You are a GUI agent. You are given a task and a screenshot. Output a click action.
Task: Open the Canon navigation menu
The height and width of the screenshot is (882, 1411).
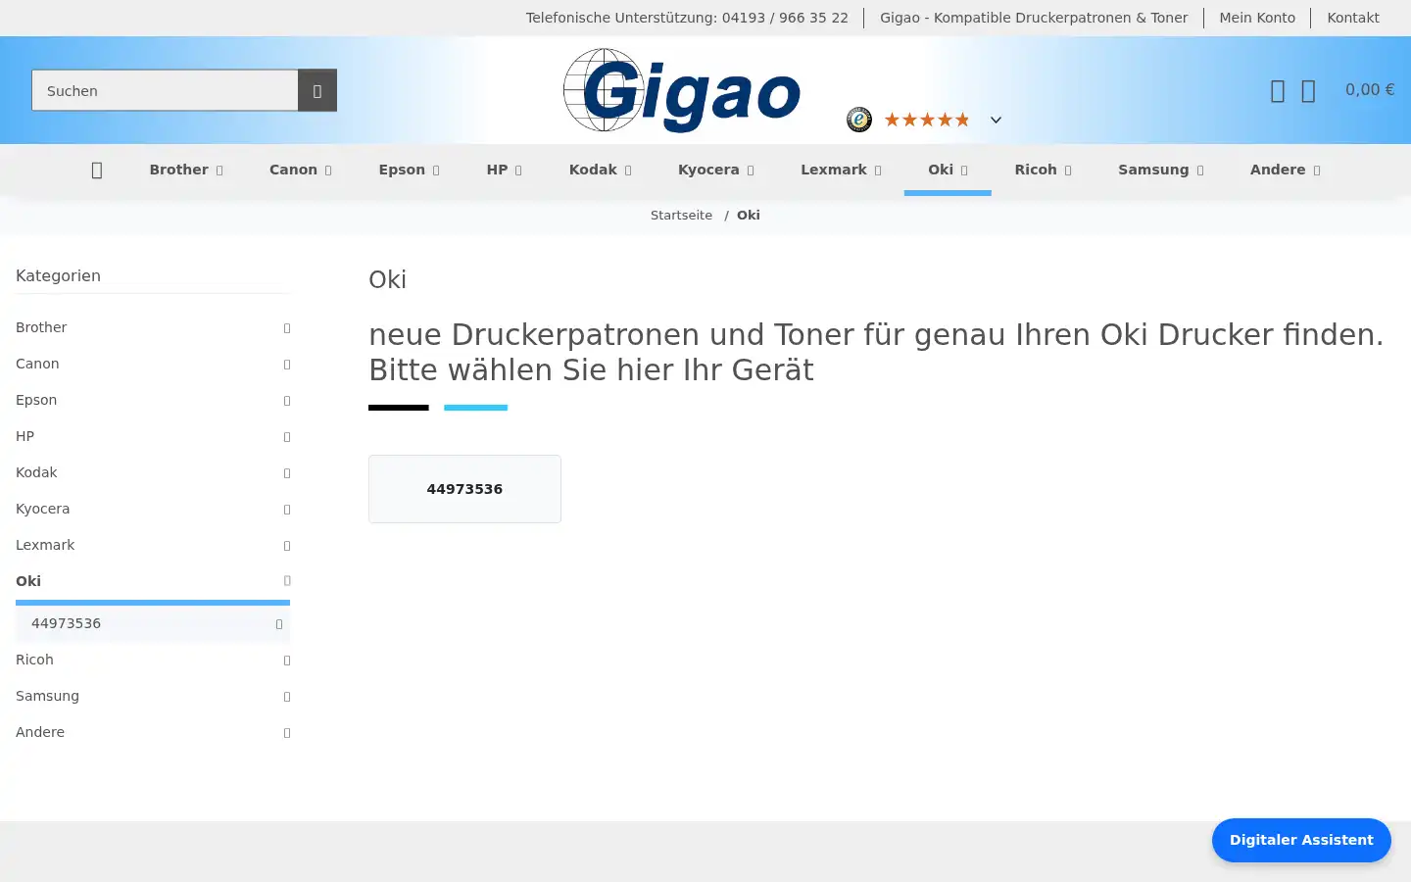click(301, 170)
